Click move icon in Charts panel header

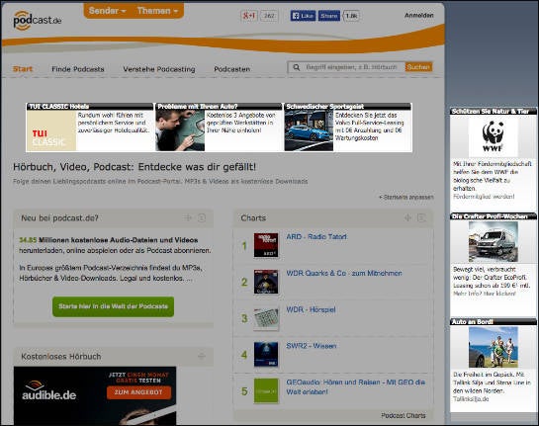[x=407, y=217]
